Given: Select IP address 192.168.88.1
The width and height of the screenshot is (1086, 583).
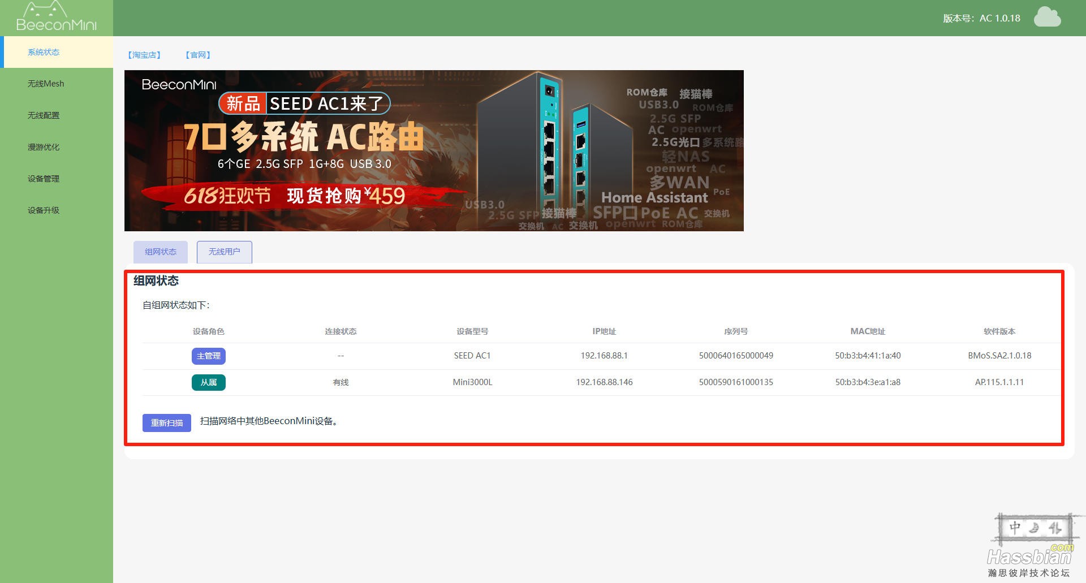Looking at the screenshot, I should 604,356.
